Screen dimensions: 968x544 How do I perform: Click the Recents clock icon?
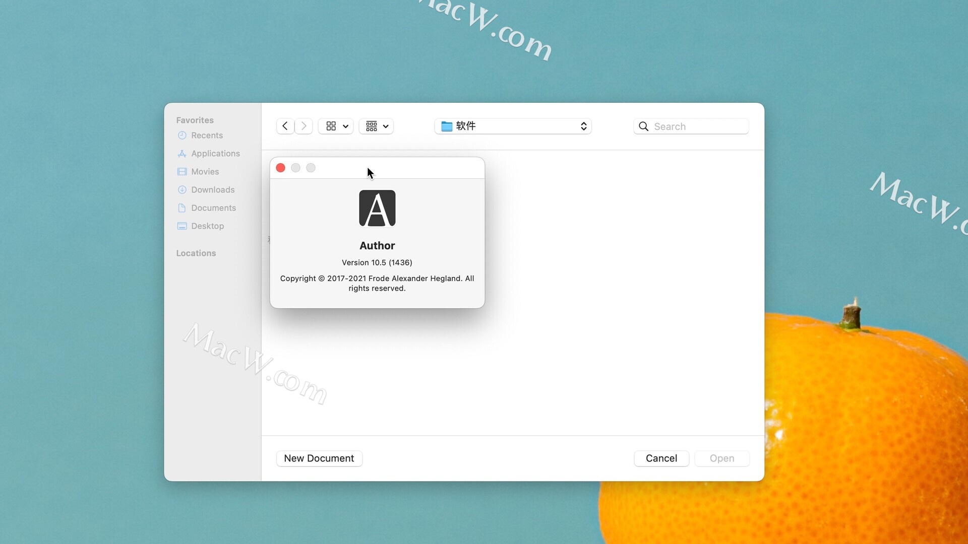tap(182, 135)
